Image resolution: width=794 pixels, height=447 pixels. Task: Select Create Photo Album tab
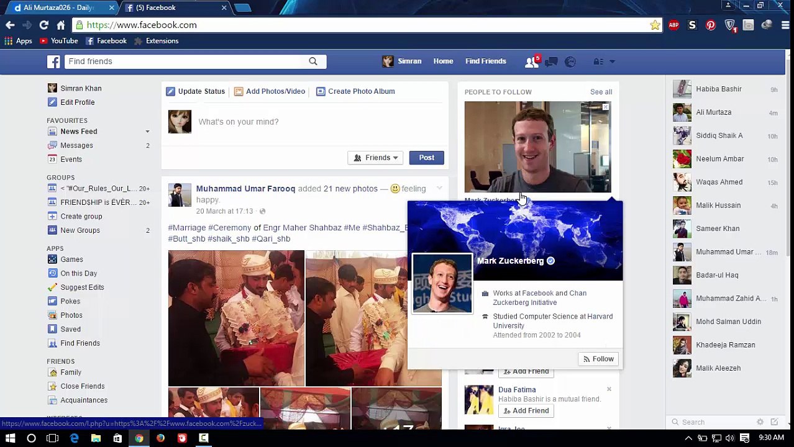[x=355, y=91]
